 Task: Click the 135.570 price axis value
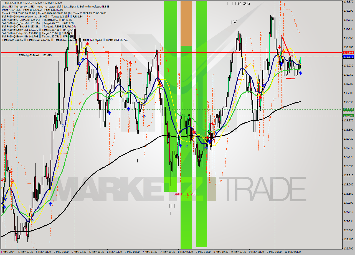point(348,2)
